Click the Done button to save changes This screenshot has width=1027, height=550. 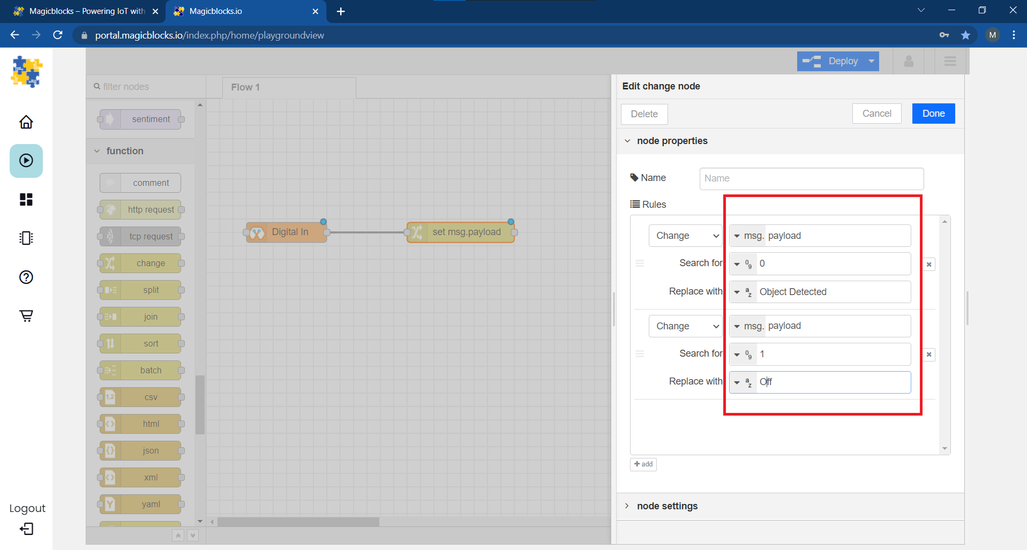[933, 114]
